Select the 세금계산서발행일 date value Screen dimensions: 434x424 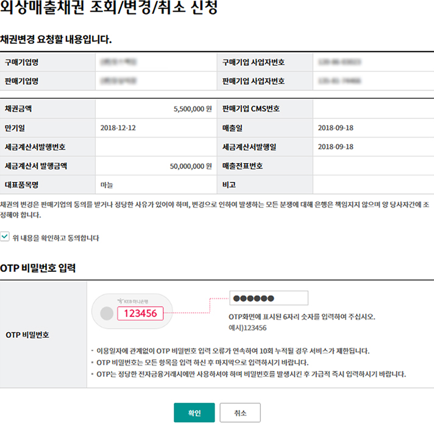[x=335, y=147]
